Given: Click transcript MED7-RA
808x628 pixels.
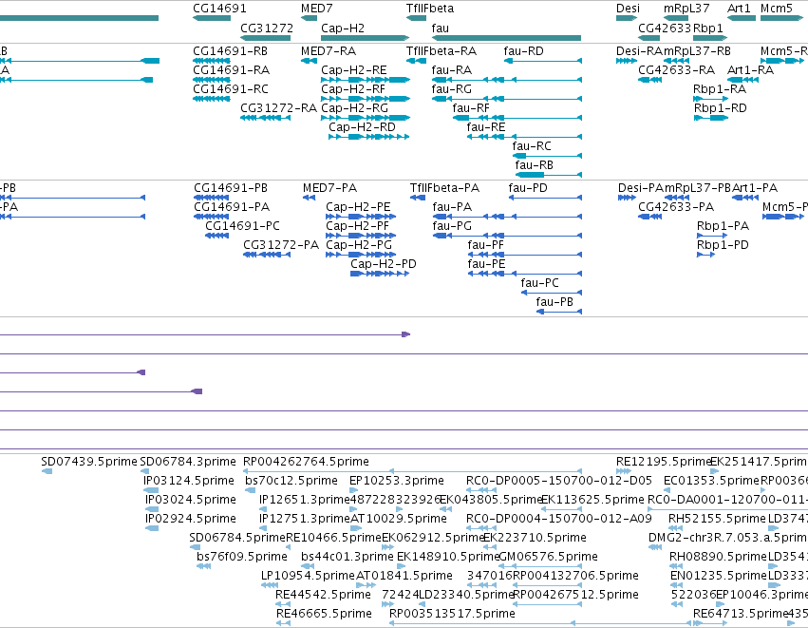Looking at the screenshot, I should tap(329, 51).
